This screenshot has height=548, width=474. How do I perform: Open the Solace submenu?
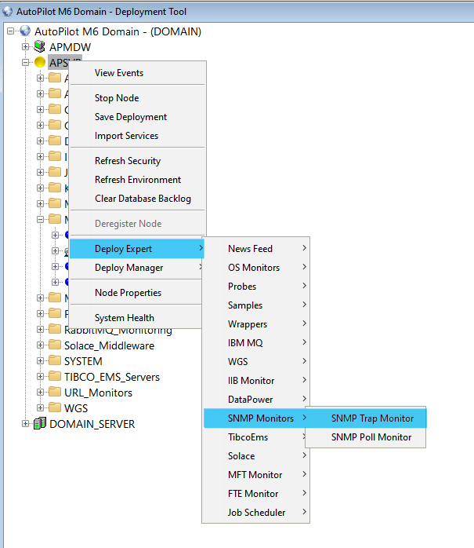coord(256,456)
